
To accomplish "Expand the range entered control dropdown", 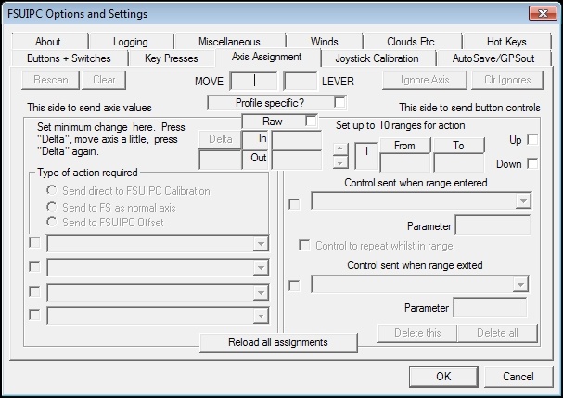I will (523, 201).
